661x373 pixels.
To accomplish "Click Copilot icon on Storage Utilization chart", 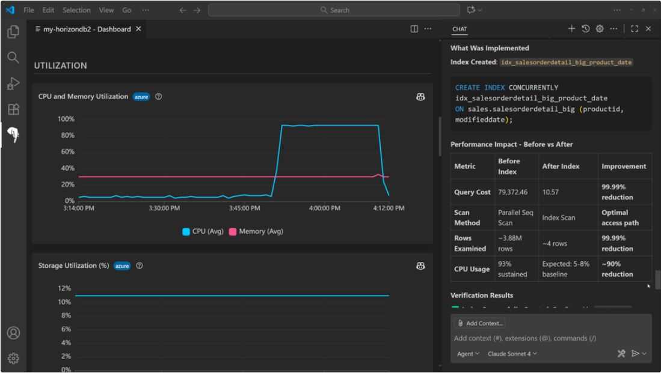I will [420, 266].
